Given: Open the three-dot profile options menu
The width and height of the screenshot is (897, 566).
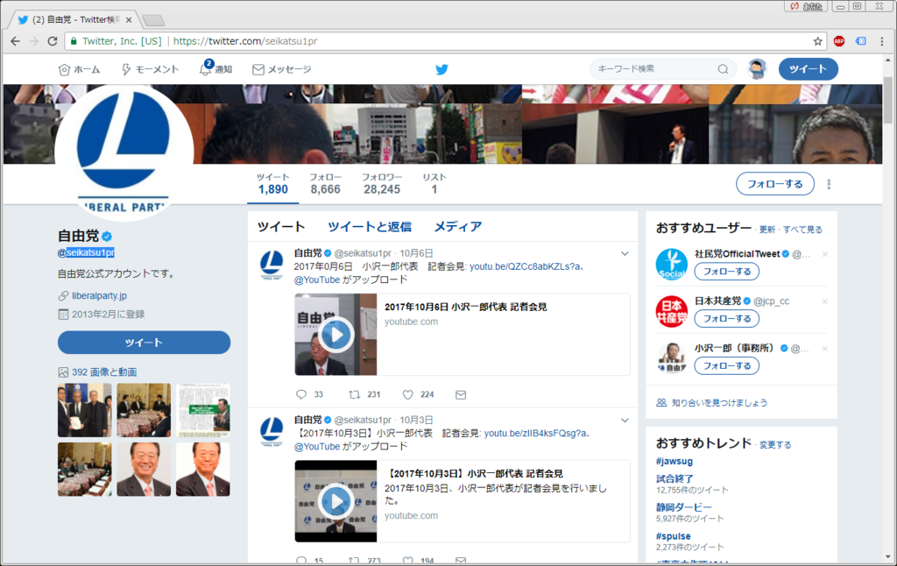Looking at the screenshot, I should click(x=829, y=184).
